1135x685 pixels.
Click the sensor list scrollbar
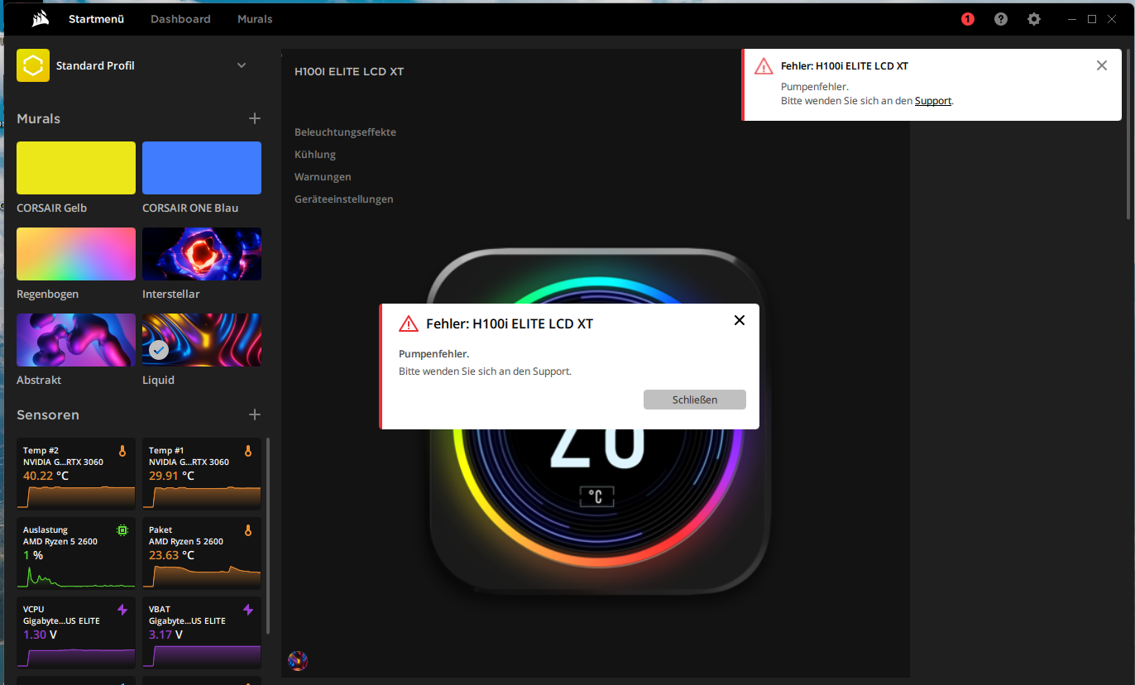tap(267, 538)
